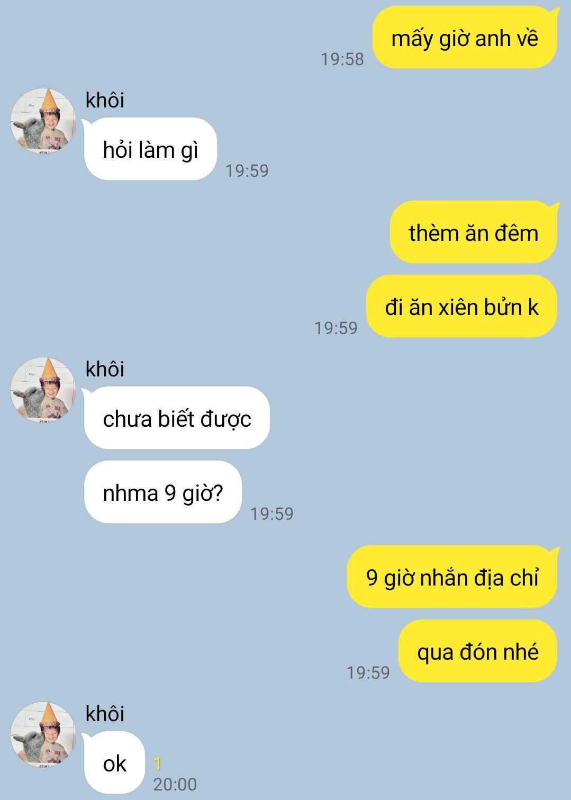Image resolution: width=571 pixels, height=800 pixels.
Task: Select the "chưa biết được" message
Action: pyautogui.click(x=176, y=418)
